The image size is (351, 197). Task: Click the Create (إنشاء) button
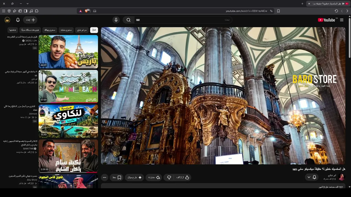(x=30, y=20)
